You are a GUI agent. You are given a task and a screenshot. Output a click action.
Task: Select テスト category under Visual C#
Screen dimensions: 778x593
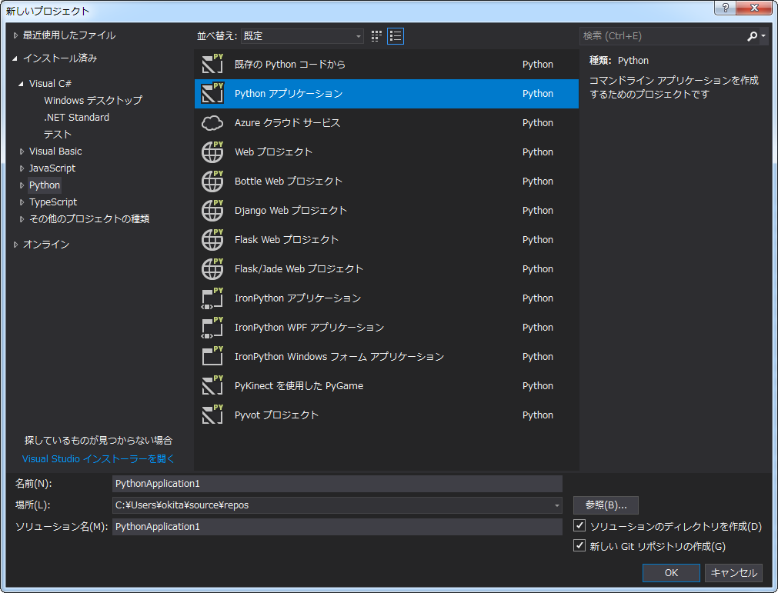tap(58, 135)
